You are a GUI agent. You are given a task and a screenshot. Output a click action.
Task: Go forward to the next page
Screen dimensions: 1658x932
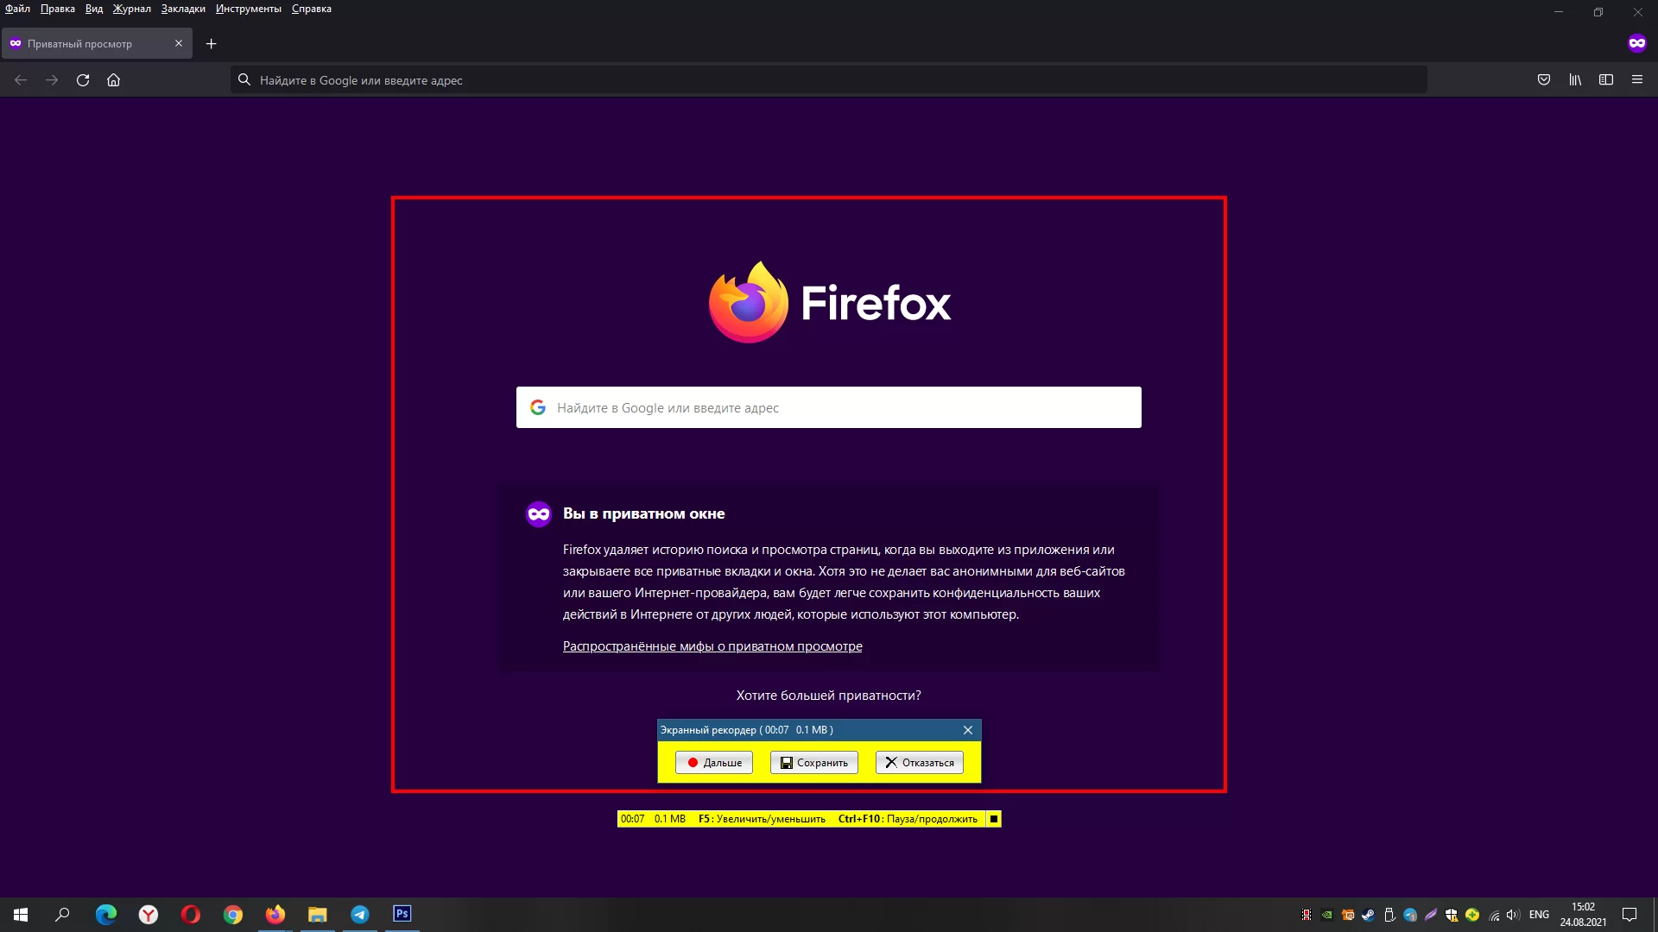click(x=52, y=80)
